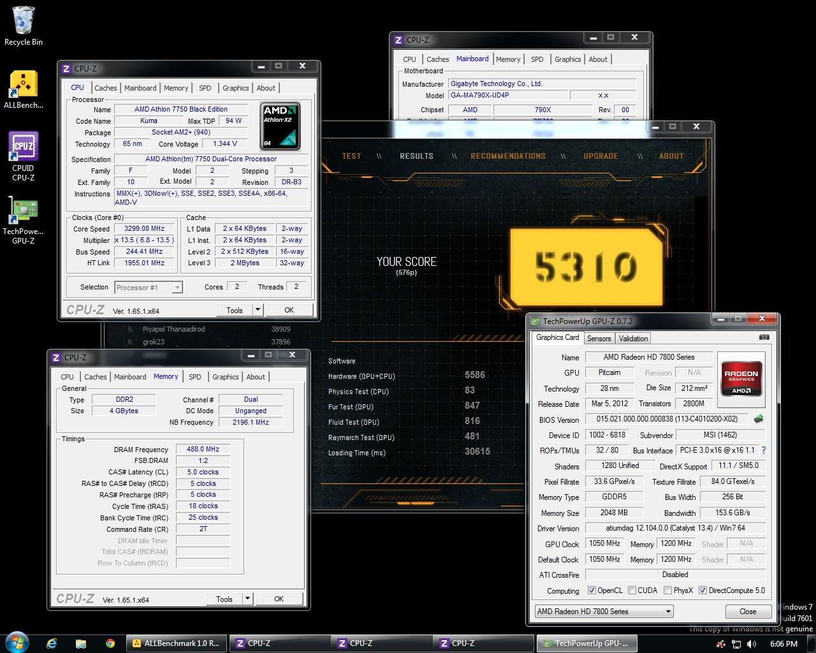This screenshot has width=816, height=653.
Task: Launch Google Chrome from the taskbar
Action: (110, 643)
